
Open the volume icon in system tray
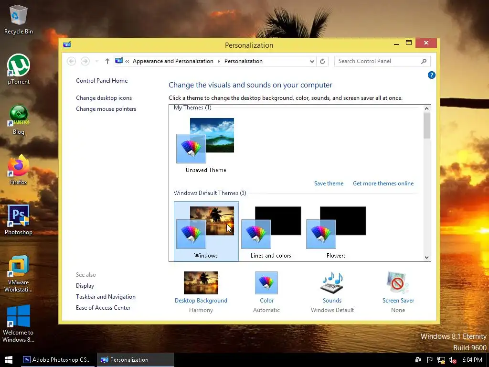tap(452, 360)
